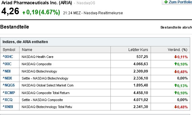The height and width of the screenshot is (115, 192).
Task: Open the ^XNBI symbol link
Action: coord(8,107)
